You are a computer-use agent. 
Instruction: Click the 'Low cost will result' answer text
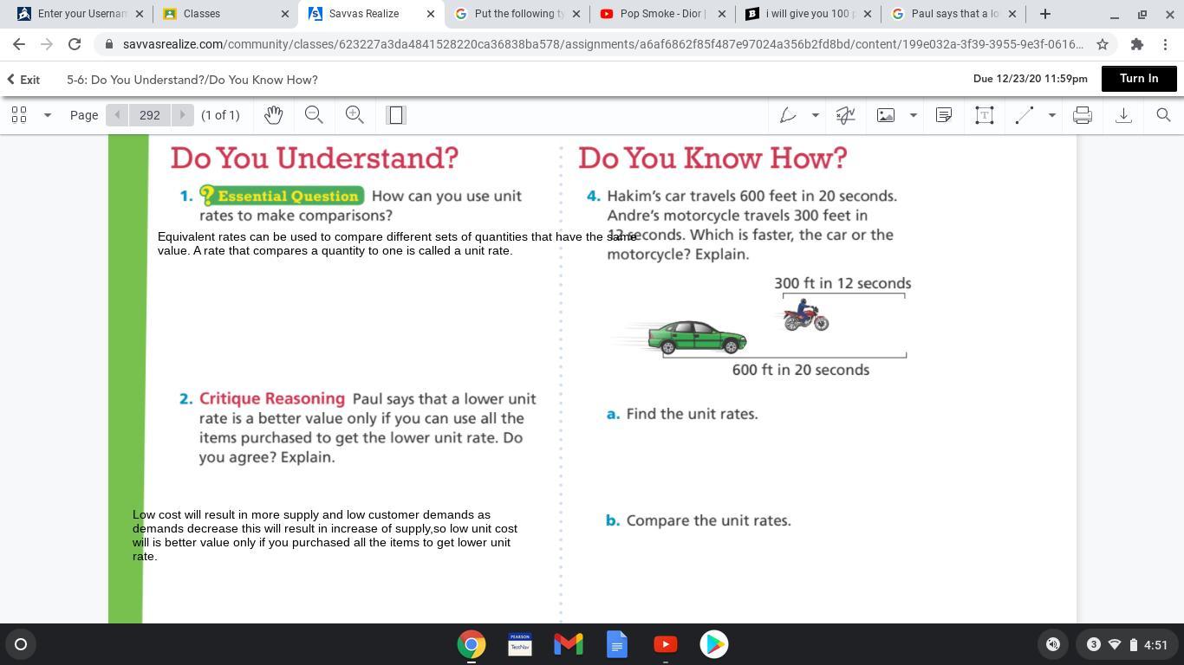[x=325, y=535]
